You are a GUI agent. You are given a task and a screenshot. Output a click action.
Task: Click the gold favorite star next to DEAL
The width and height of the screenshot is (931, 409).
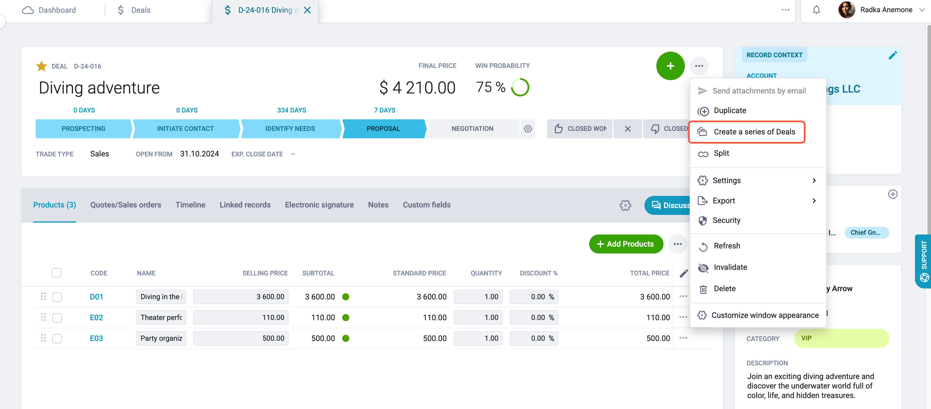(x=42, y=66)
